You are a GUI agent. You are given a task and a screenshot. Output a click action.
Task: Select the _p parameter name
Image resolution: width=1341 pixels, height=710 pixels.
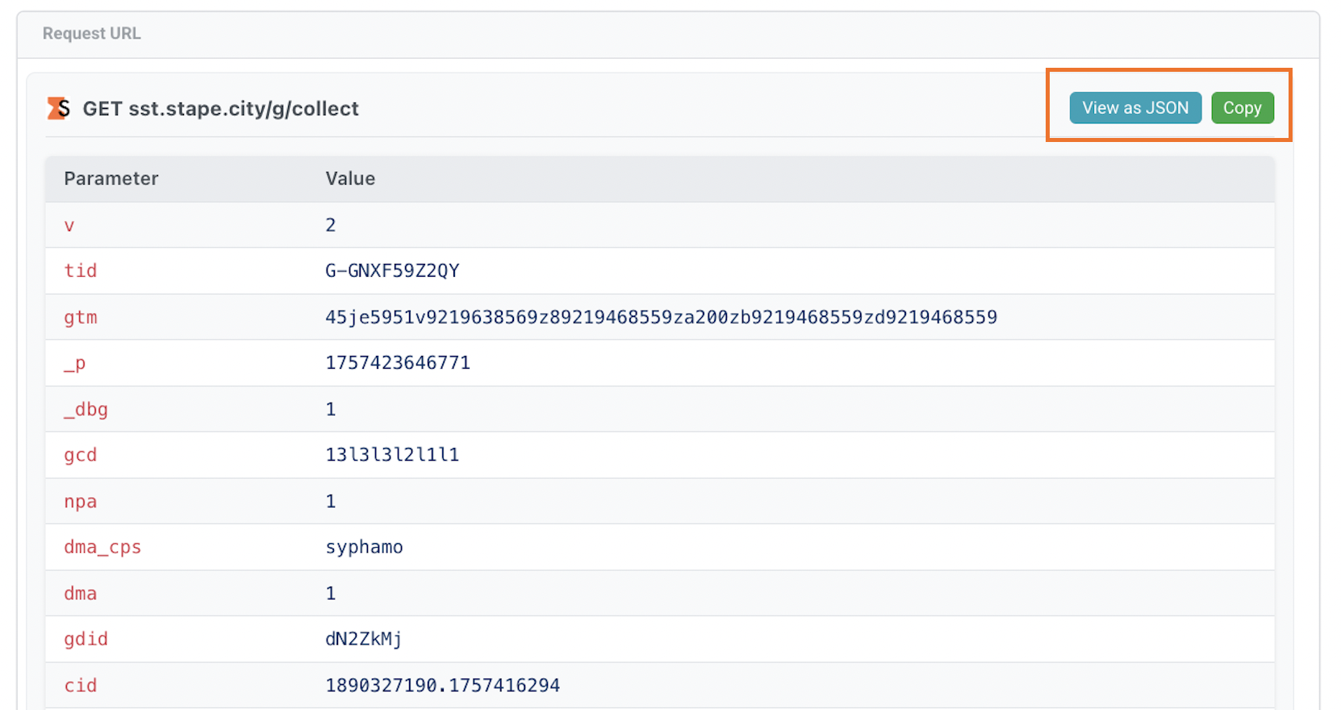[75, 363]
